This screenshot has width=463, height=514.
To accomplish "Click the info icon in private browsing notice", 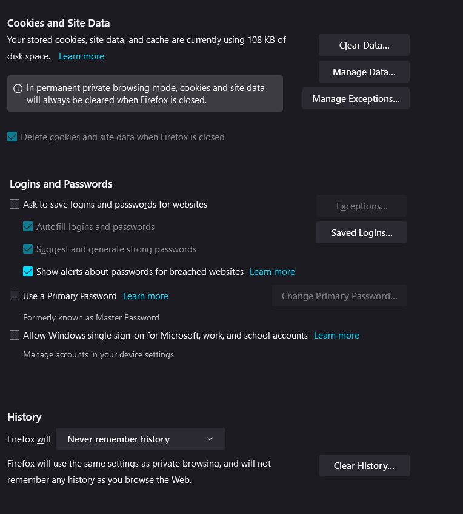I will (18, 89).
